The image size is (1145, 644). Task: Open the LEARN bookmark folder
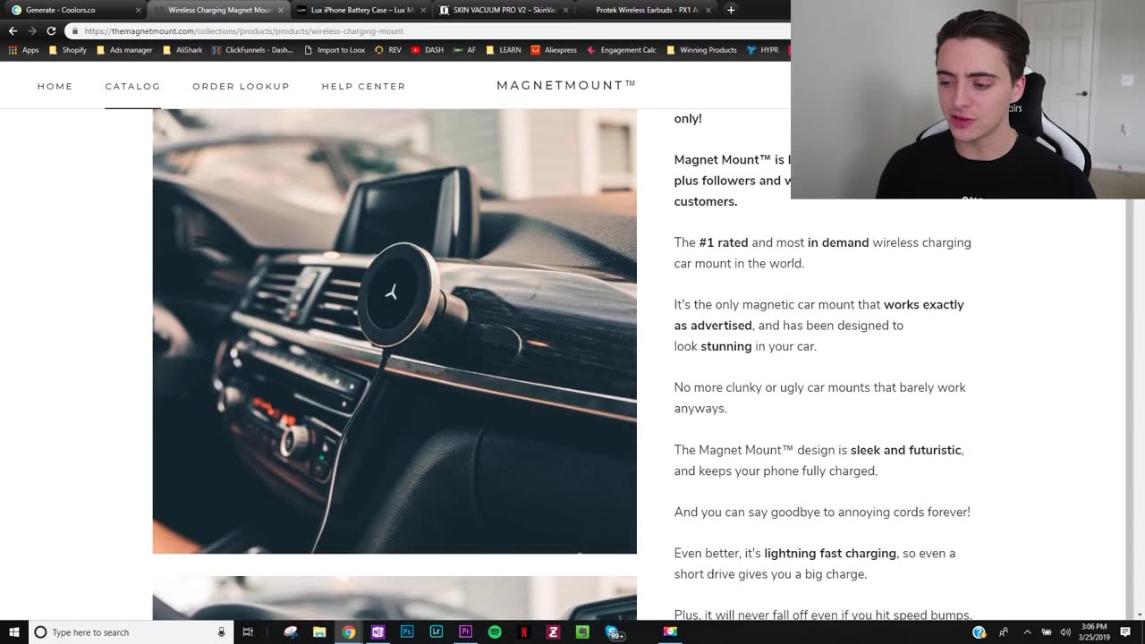504,50
